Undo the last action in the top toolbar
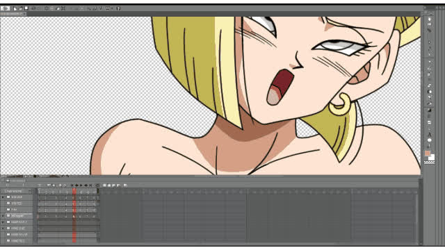 click(x=33, y=8)
